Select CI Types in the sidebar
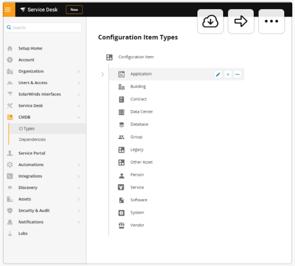This screenshot has height=266, width=295. coord(27,128)
